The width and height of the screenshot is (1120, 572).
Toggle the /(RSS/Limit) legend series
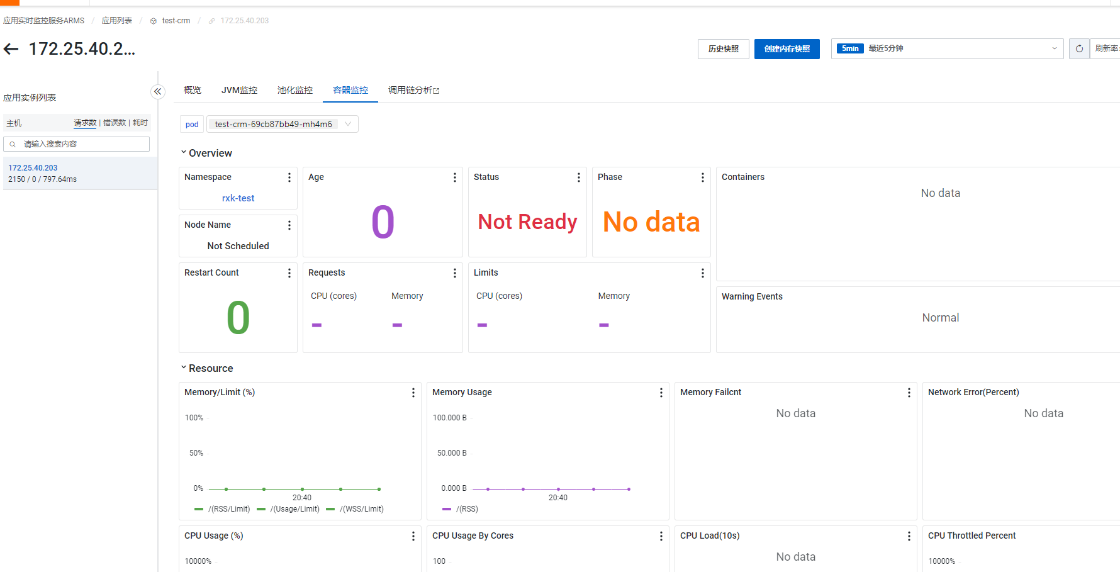[x=222, y=509]
